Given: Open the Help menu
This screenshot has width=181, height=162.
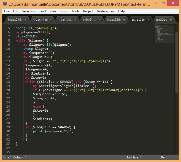Looking at the screenshot, I should click(x=121, y=11).
